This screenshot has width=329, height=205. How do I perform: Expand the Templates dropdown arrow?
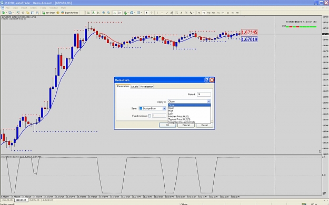[x=142, y=13]
